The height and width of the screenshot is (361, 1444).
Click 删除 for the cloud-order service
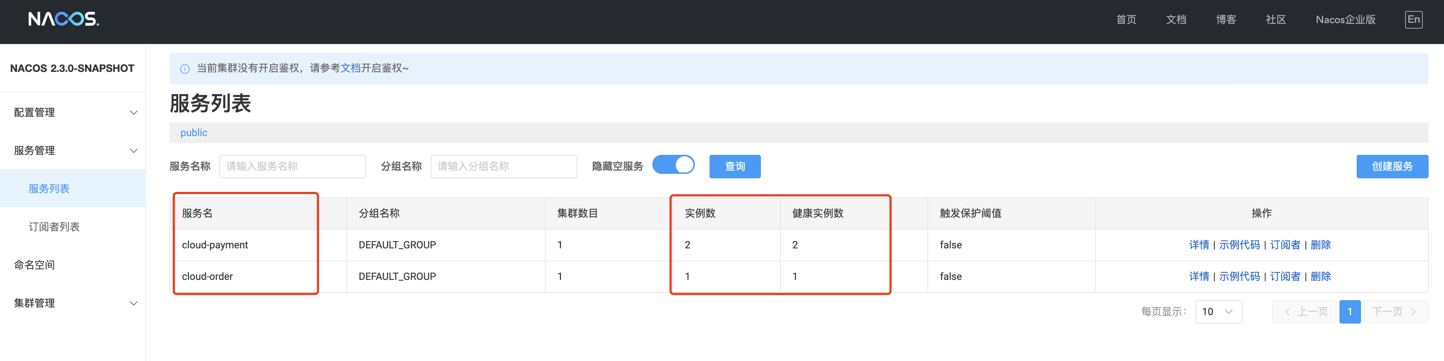coord(1321,276)
